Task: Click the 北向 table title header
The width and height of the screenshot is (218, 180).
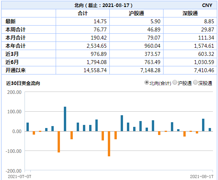Action: coord(103,5)
